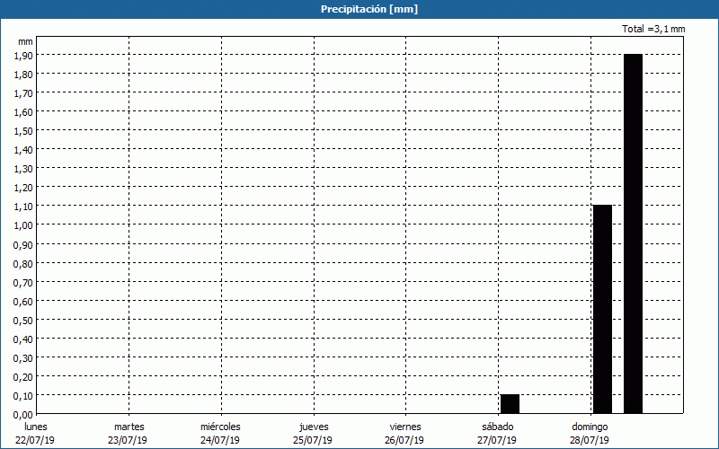Select the Total =3,1 mm label

pyautogui.click(x=653, y=29)
